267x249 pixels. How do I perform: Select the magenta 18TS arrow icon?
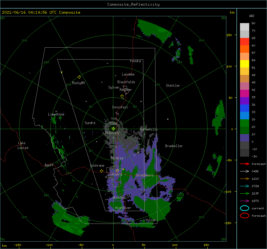click(x=244, y=201)
